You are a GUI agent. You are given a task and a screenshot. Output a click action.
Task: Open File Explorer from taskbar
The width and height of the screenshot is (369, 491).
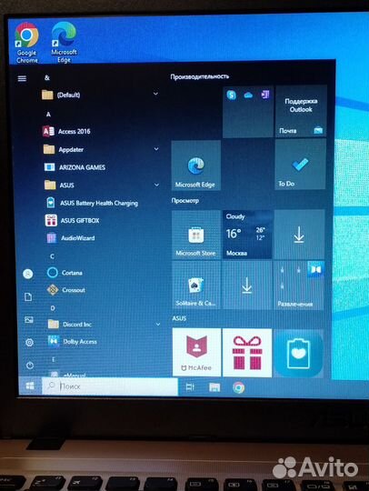(214, 387)
